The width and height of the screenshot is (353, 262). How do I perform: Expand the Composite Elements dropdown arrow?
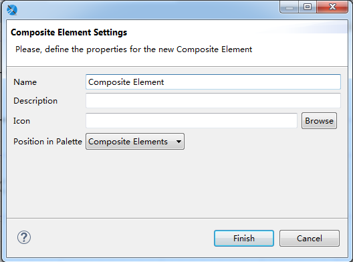click(x=179, y=142)
